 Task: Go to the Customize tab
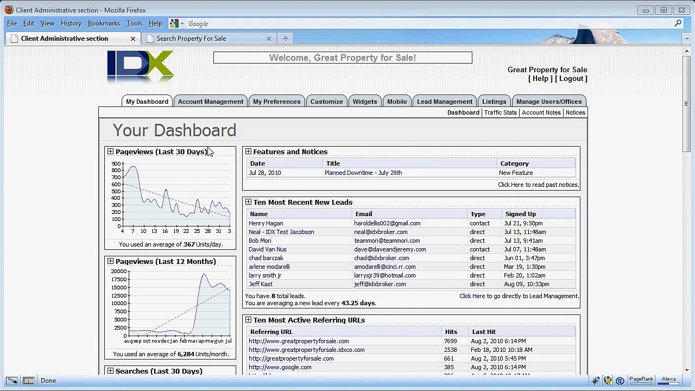327,102
